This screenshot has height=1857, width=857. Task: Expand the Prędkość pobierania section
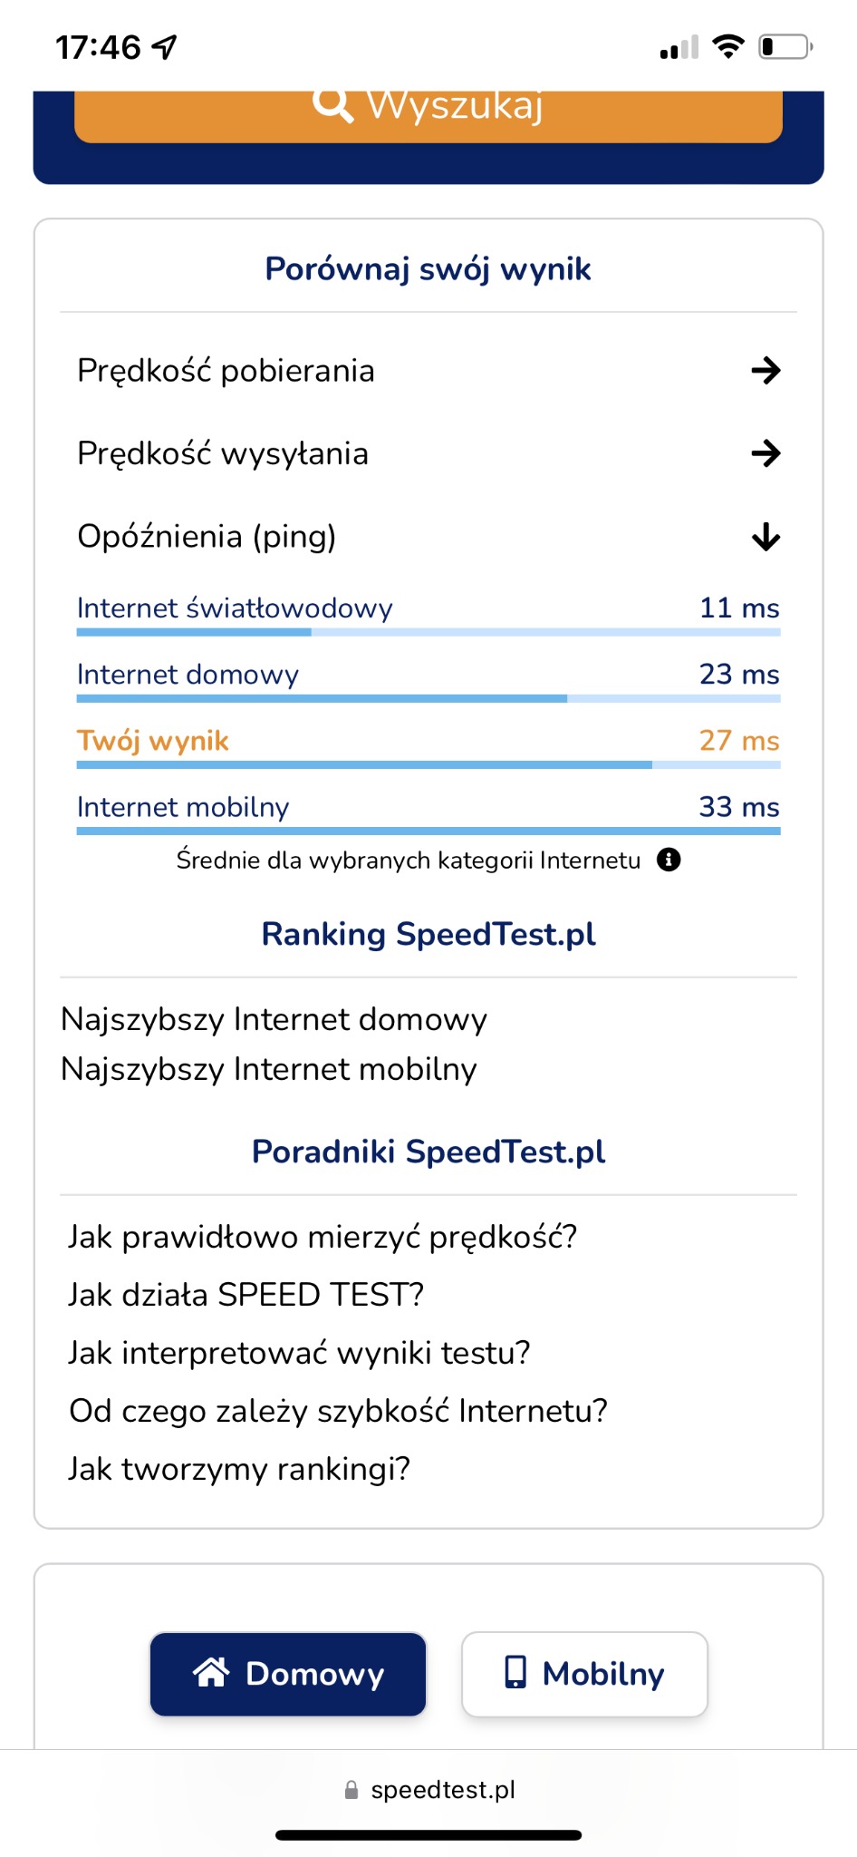(x=766, y=370)
